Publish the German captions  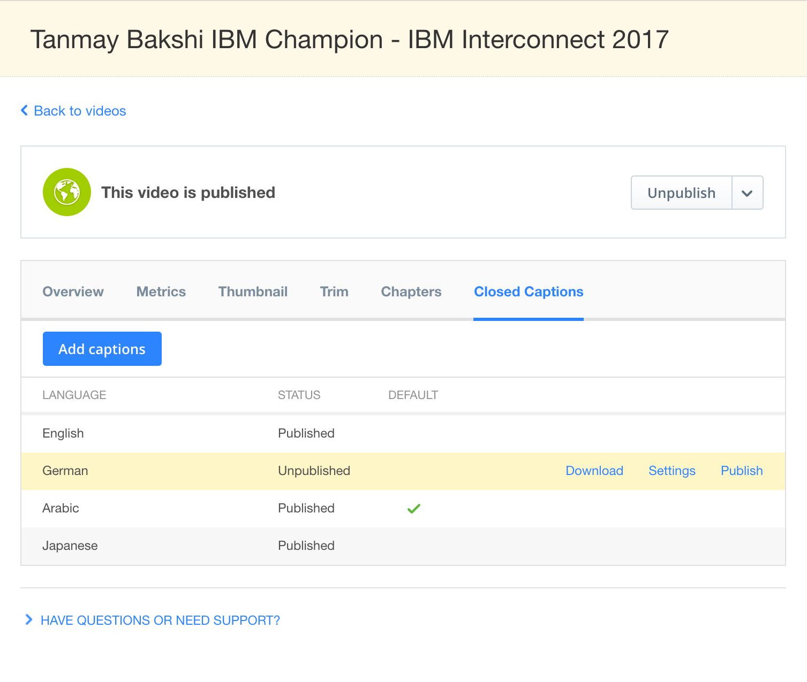[x=742, y=471]
